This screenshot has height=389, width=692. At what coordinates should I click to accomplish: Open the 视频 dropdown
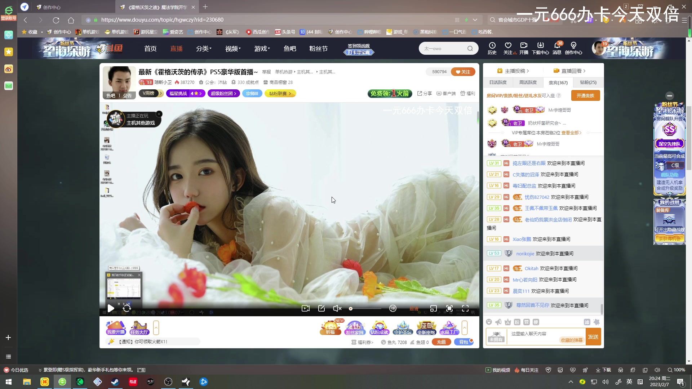232,48
